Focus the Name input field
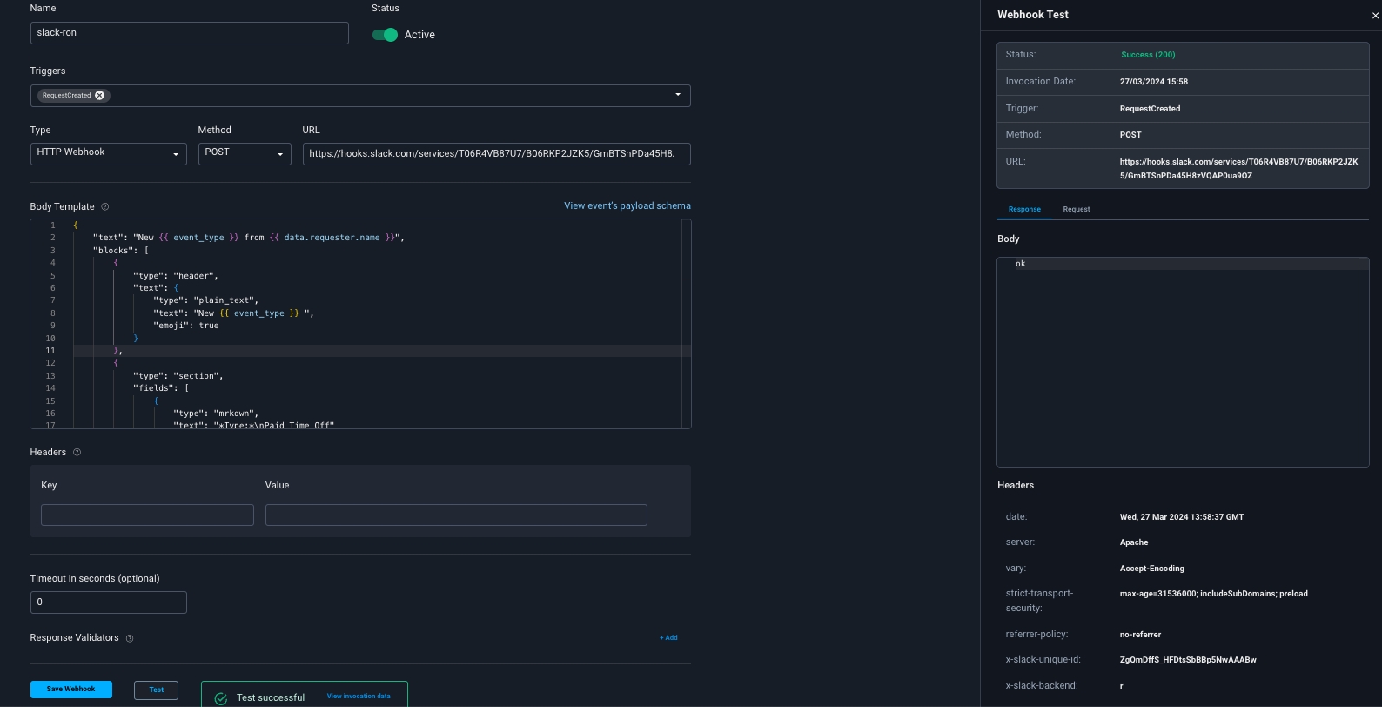 [190, 33]
